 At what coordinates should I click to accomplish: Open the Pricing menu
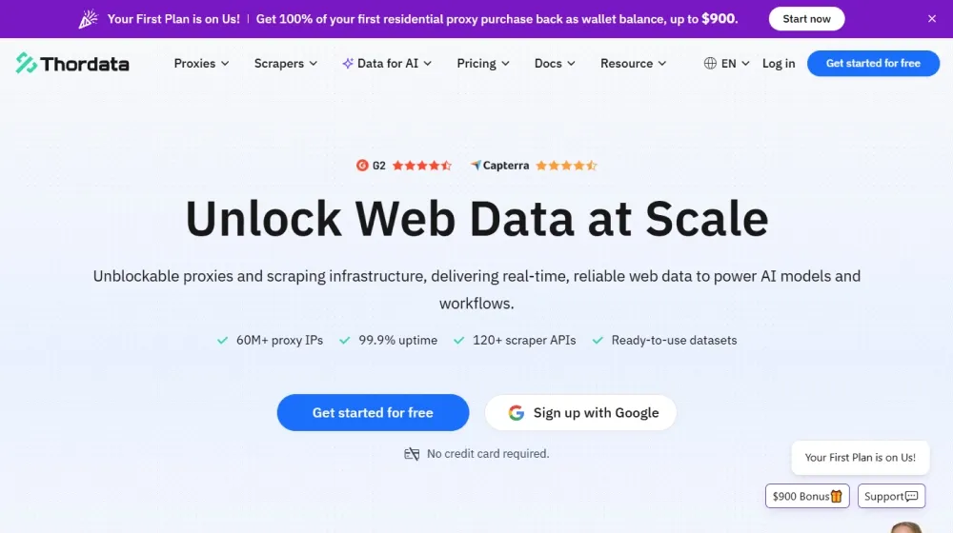pos(482,64)
